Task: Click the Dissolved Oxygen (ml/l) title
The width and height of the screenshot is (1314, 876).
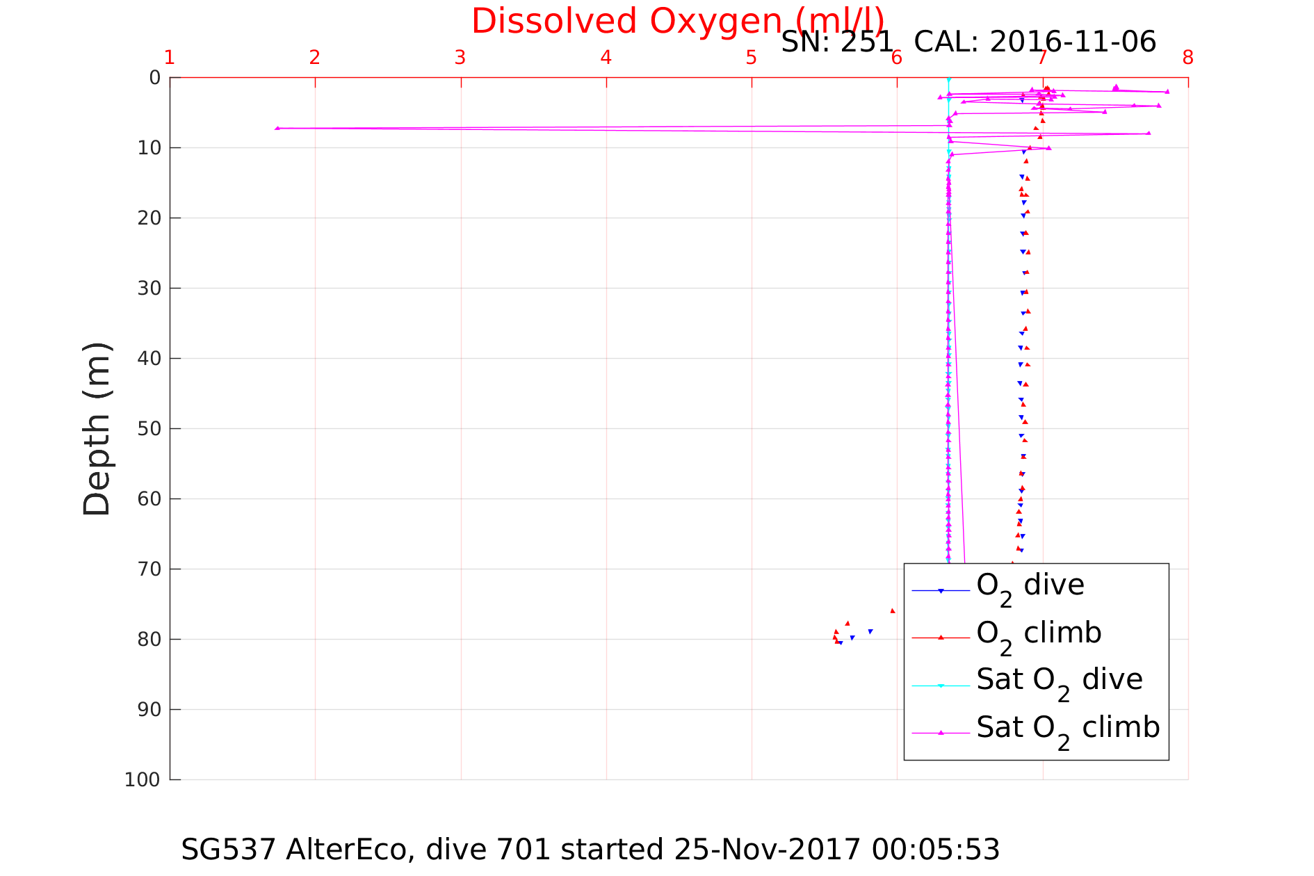Action: (x=678, y=21)
